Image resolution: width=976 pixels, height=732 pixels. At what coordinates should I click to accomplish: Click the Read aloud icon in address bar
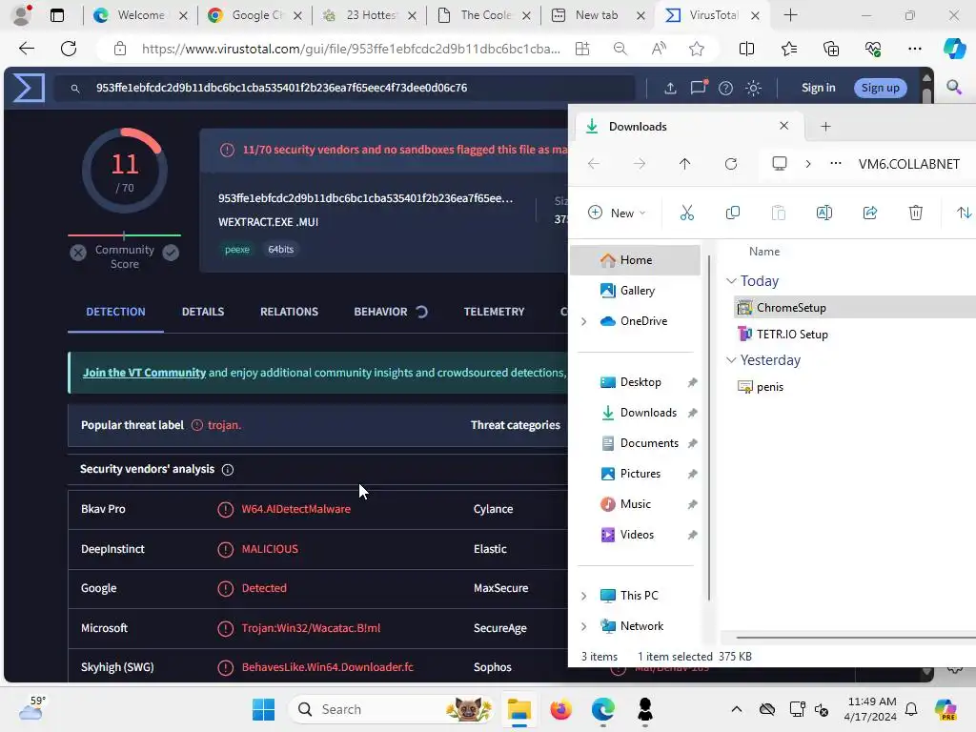659,49
